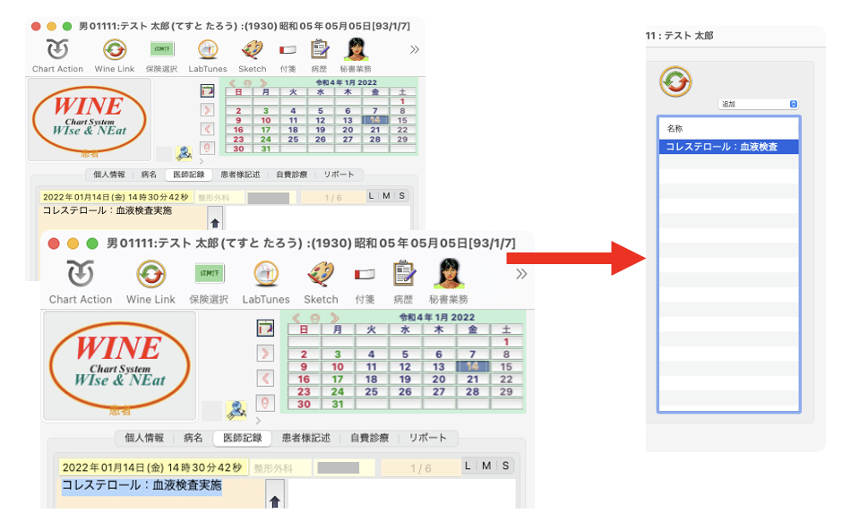Expand toolbar overflow chevron in front window
The width and height of the screenshot is (851, 530).
pyautogui.click(x=521, y=274)
